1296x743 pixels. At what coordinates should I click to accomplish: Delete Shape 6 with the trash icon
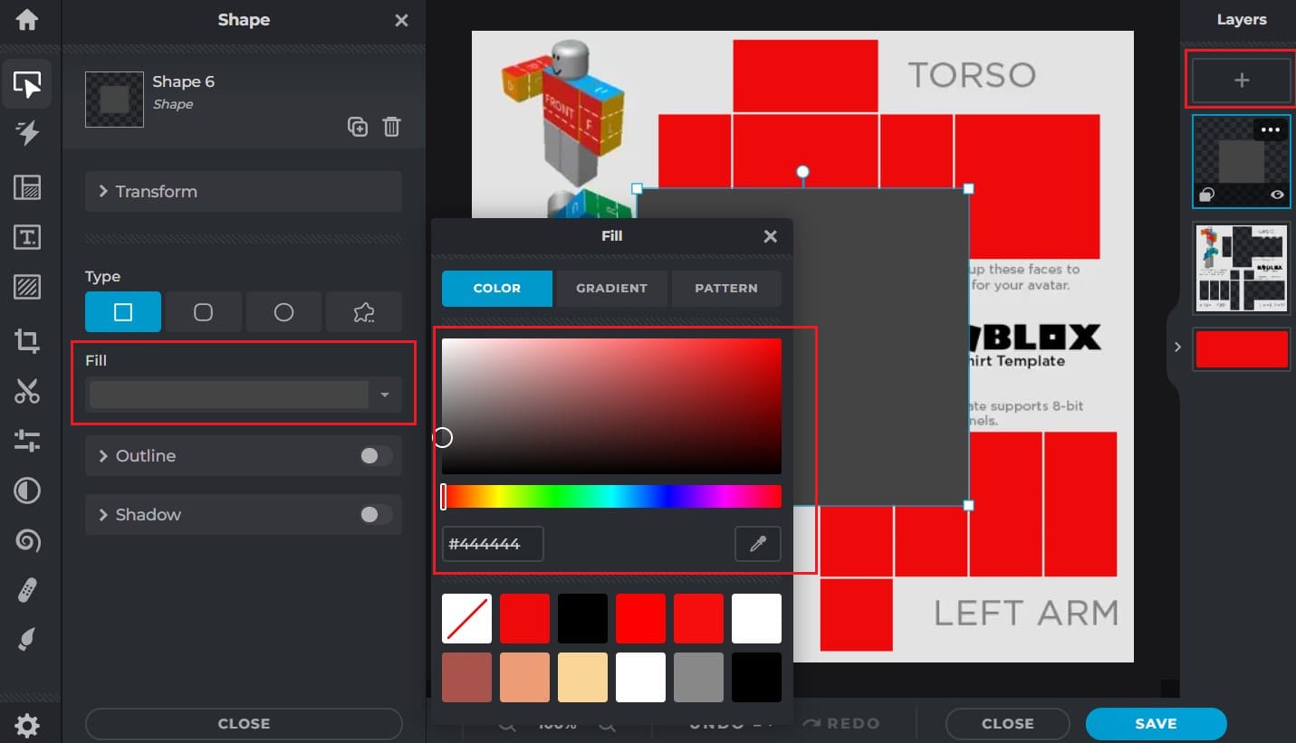click(391, 127)
